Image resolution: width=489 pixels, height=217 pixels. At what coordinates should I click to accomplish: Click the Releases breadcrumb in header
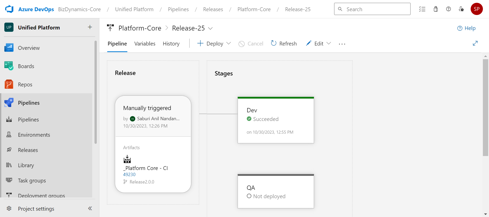[213, 9]
